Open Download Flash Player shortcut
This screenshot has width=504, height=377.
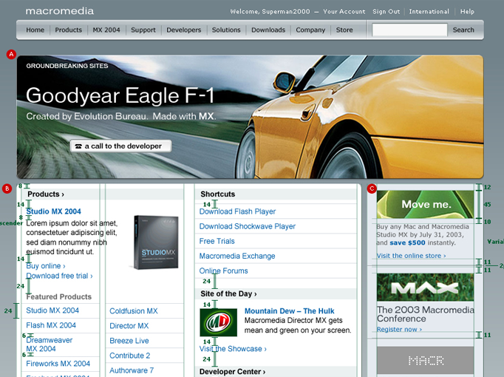[237, 211]
